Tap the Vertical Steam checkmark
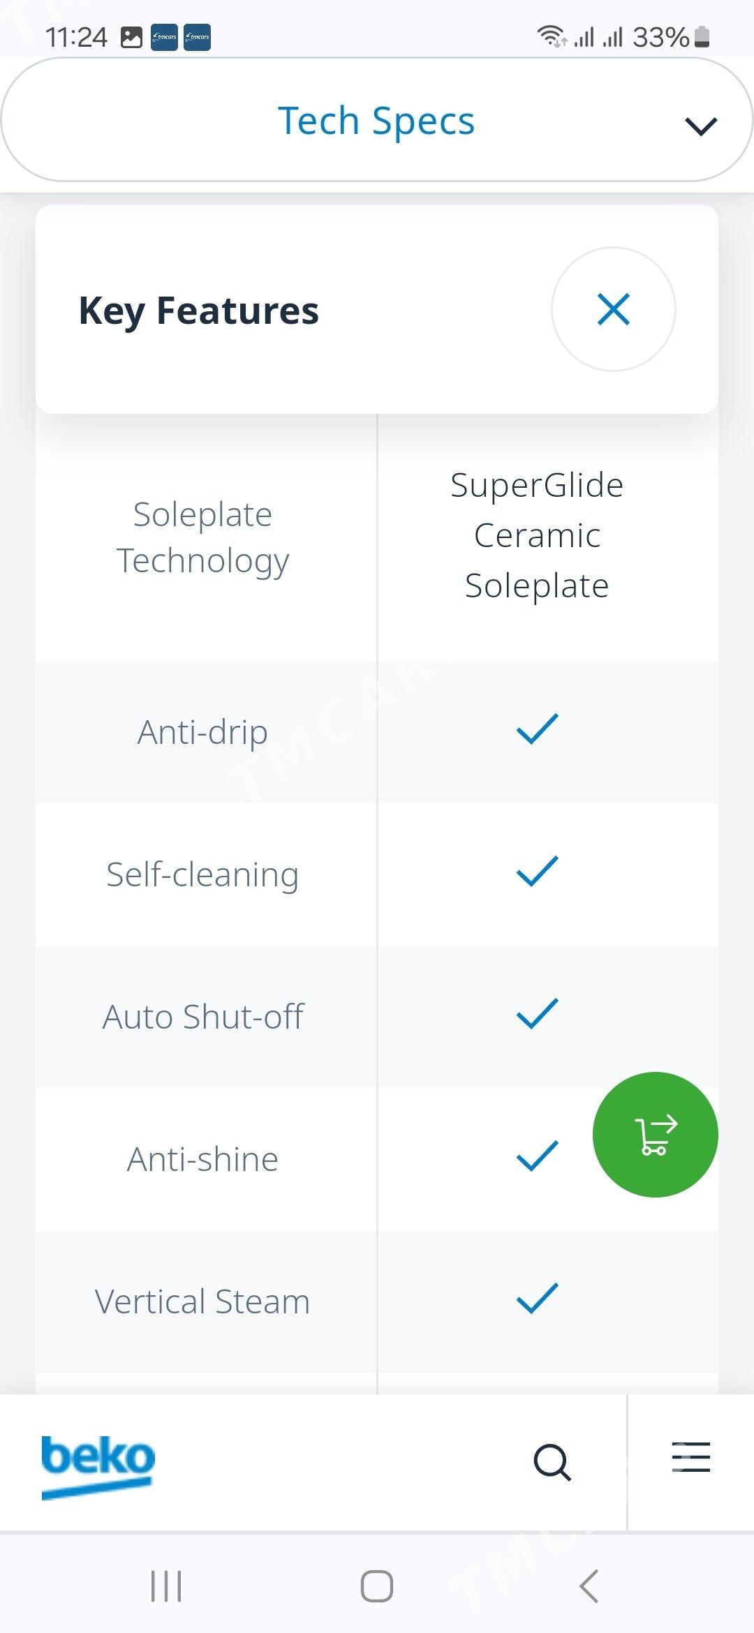This screenshot has width=754, height=1633. click(x=537, y=1299)
